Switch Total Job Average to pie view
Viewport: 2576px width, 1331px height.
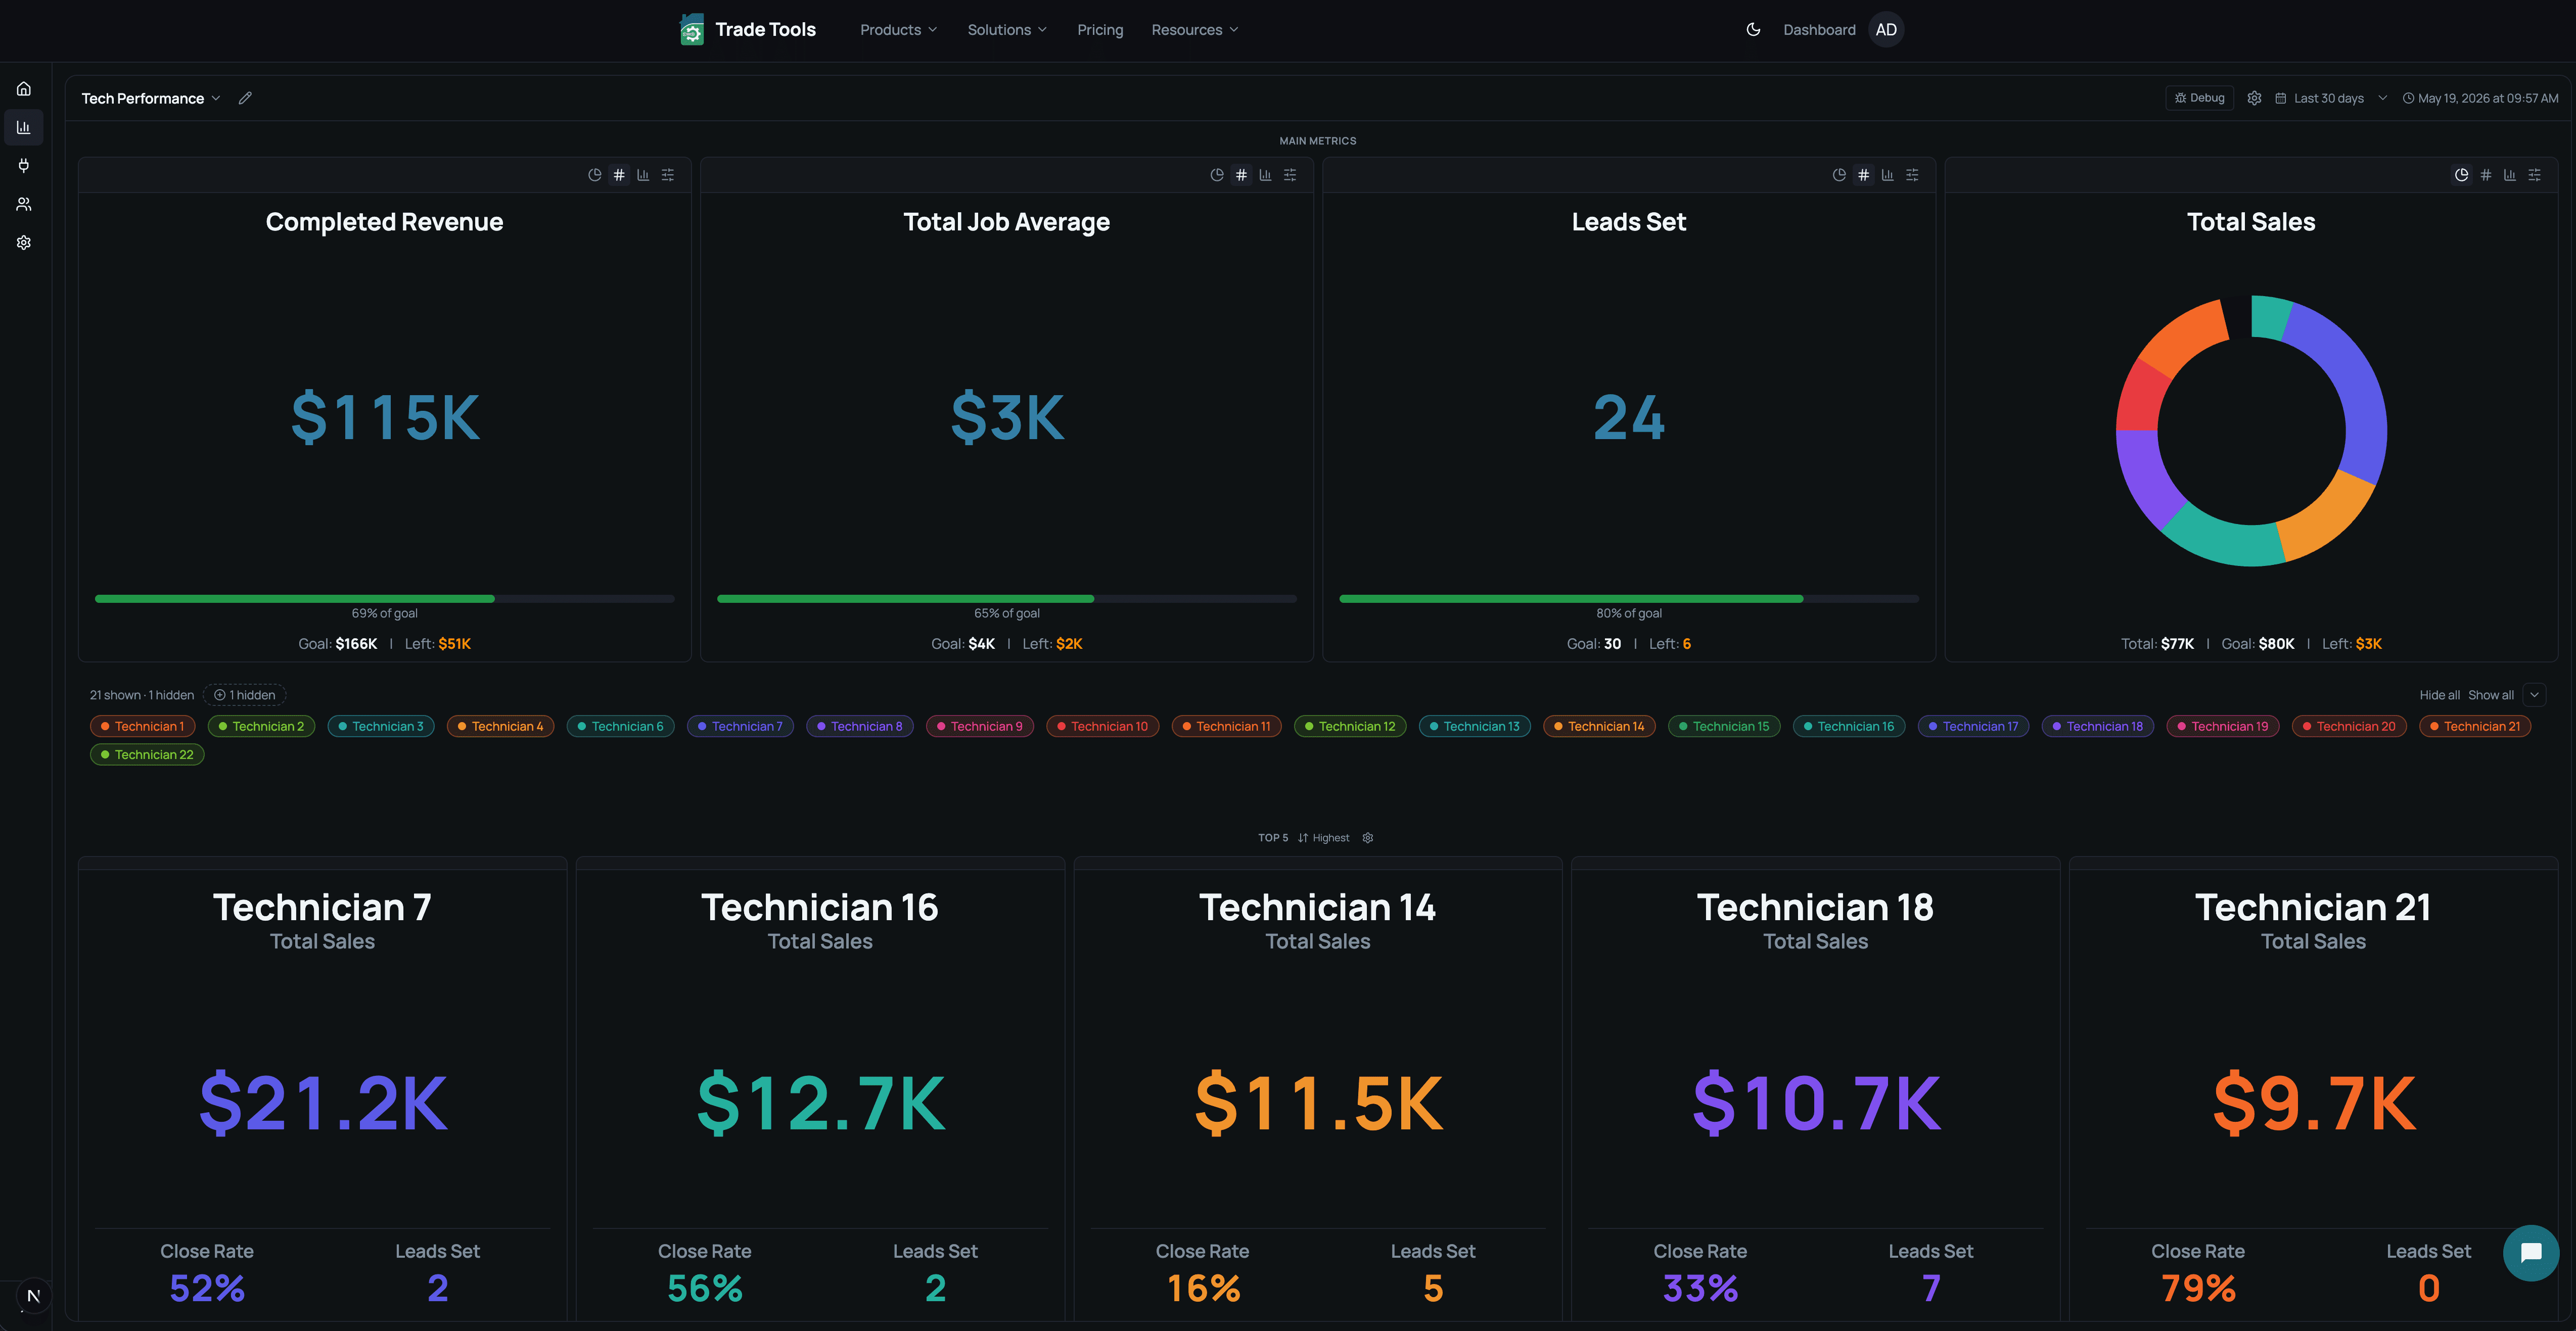click(1217, 175)
